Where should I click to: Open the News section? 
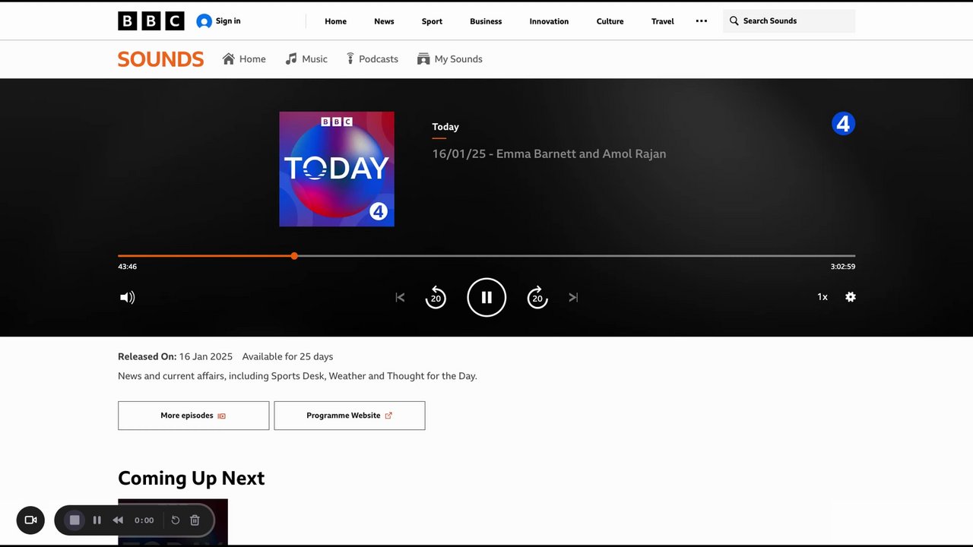click(x=384, y=21)
